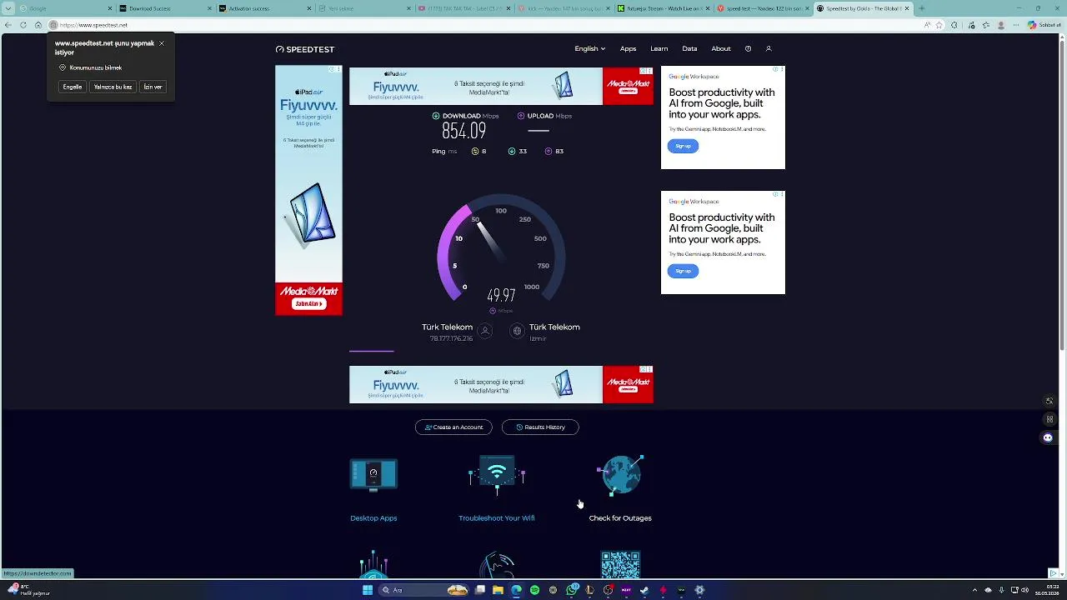The height and width of the screenshot is (600, 1067).
Task: Click the Check for Outages globe icon
Action: click(x=620, y=475)
